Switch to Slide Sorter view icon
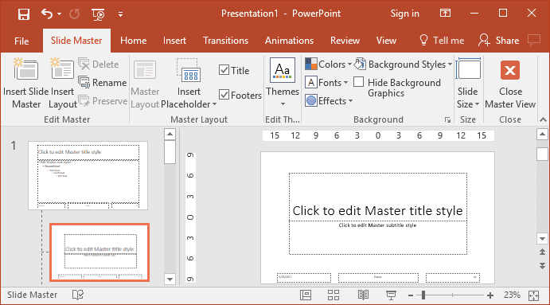 334,295
